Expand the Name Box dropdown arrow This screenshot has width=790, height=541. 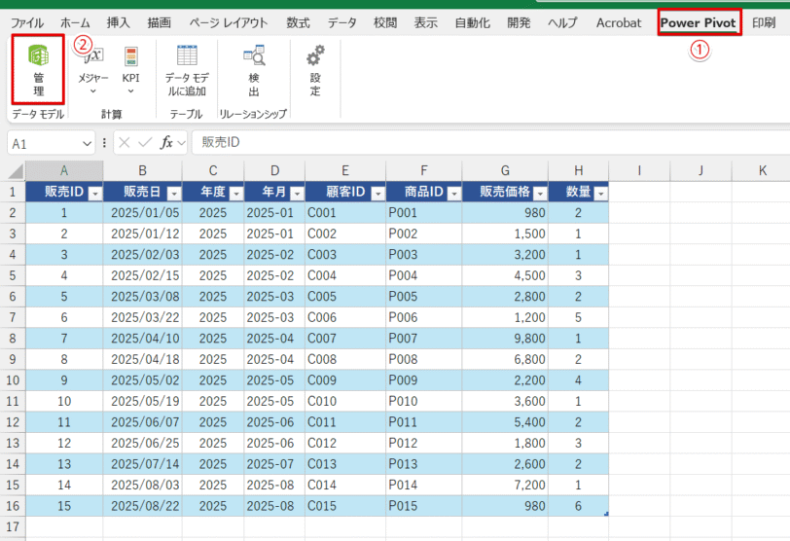coord(87,144)
